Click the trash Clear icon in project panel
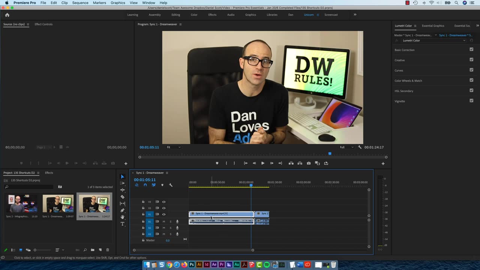Viewport: 480px width, 270px height. click(x=108, y=250)
